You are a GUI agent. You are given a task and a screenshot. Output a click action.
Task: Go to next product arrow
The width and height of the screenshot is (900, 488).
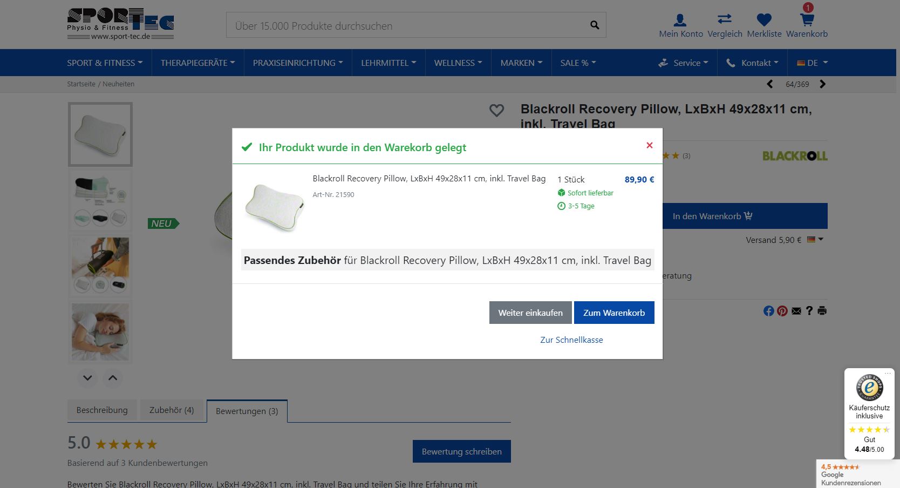click(x=822, y=84)
